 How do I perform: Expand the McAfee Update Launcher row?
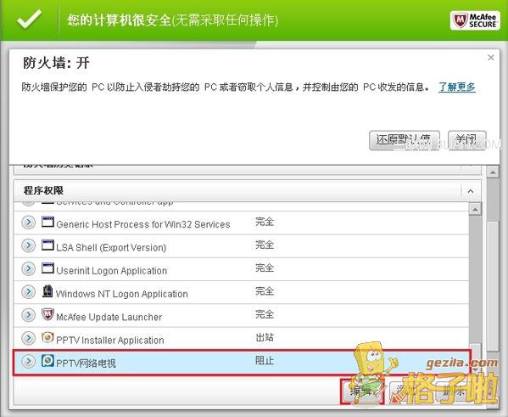[29, 315]
